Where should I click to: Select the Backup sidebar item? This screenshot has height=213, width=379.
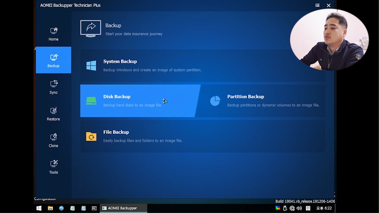pos(53,60)
